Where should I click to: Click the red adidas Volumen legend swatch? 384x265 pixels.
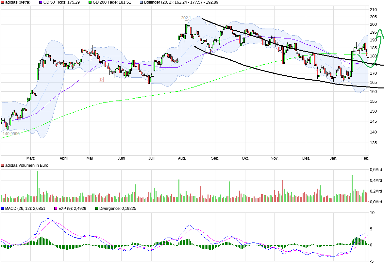(x=3, y=165)
